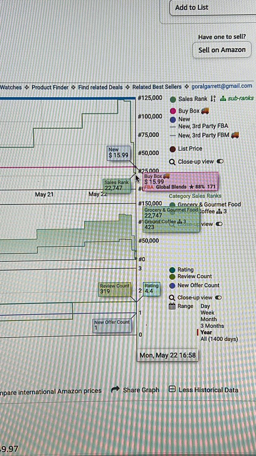Open the Product Finder tab
Image resolution: width=256 pixels, height=456 pixels.
pyautogui.click(x=50, y=87)
